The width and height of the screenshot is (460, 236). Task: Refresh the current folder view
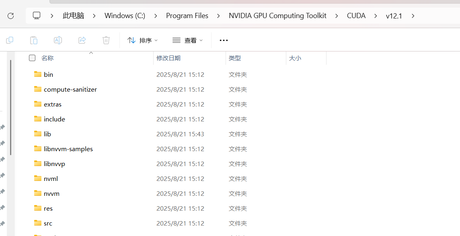click(10, 16)
